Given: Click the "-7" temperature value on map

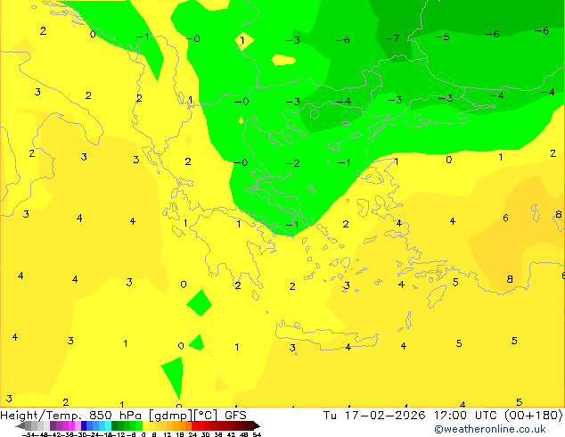Looking at the screenshot, I should click(392, 38).
